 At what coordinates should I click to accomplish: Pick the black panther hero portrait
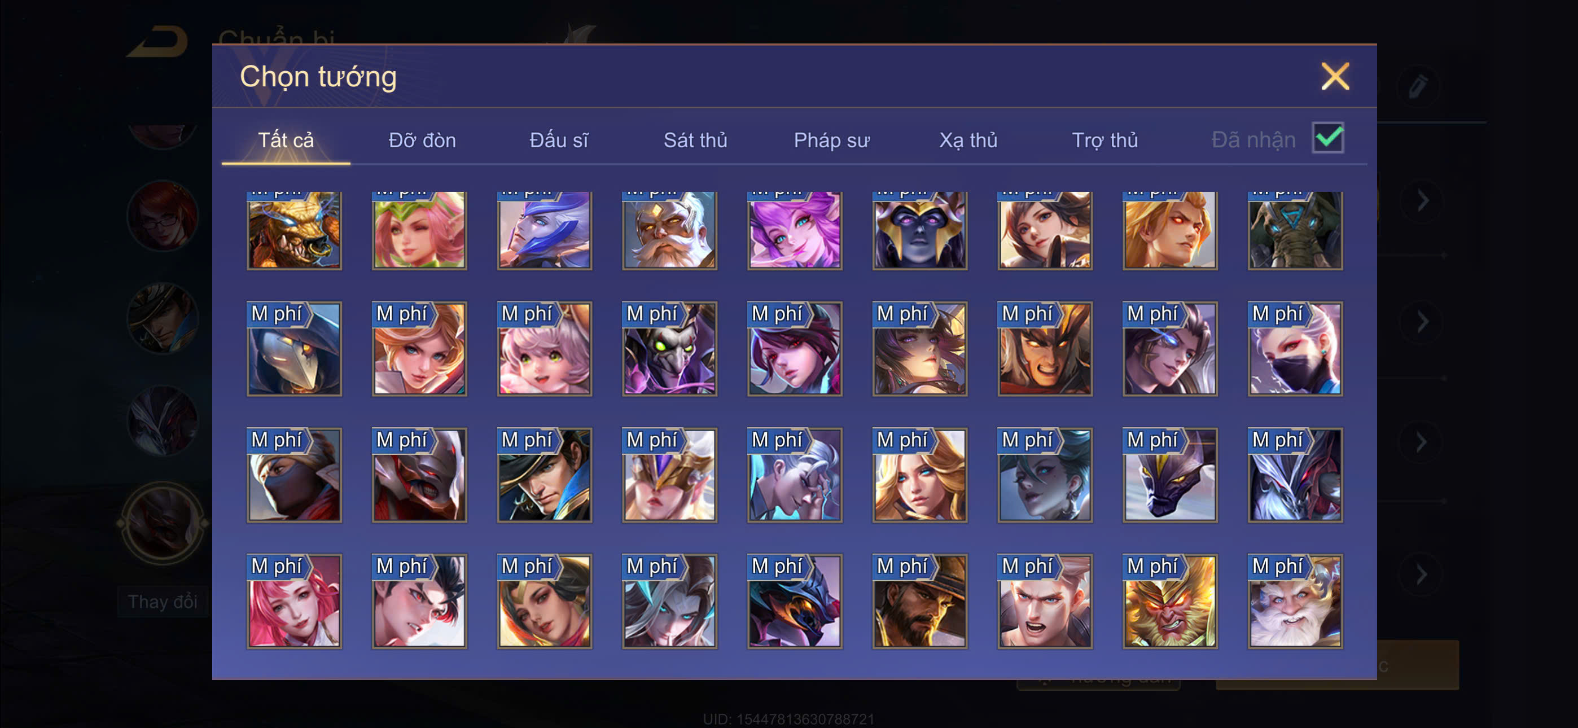tap(1169, 475)
